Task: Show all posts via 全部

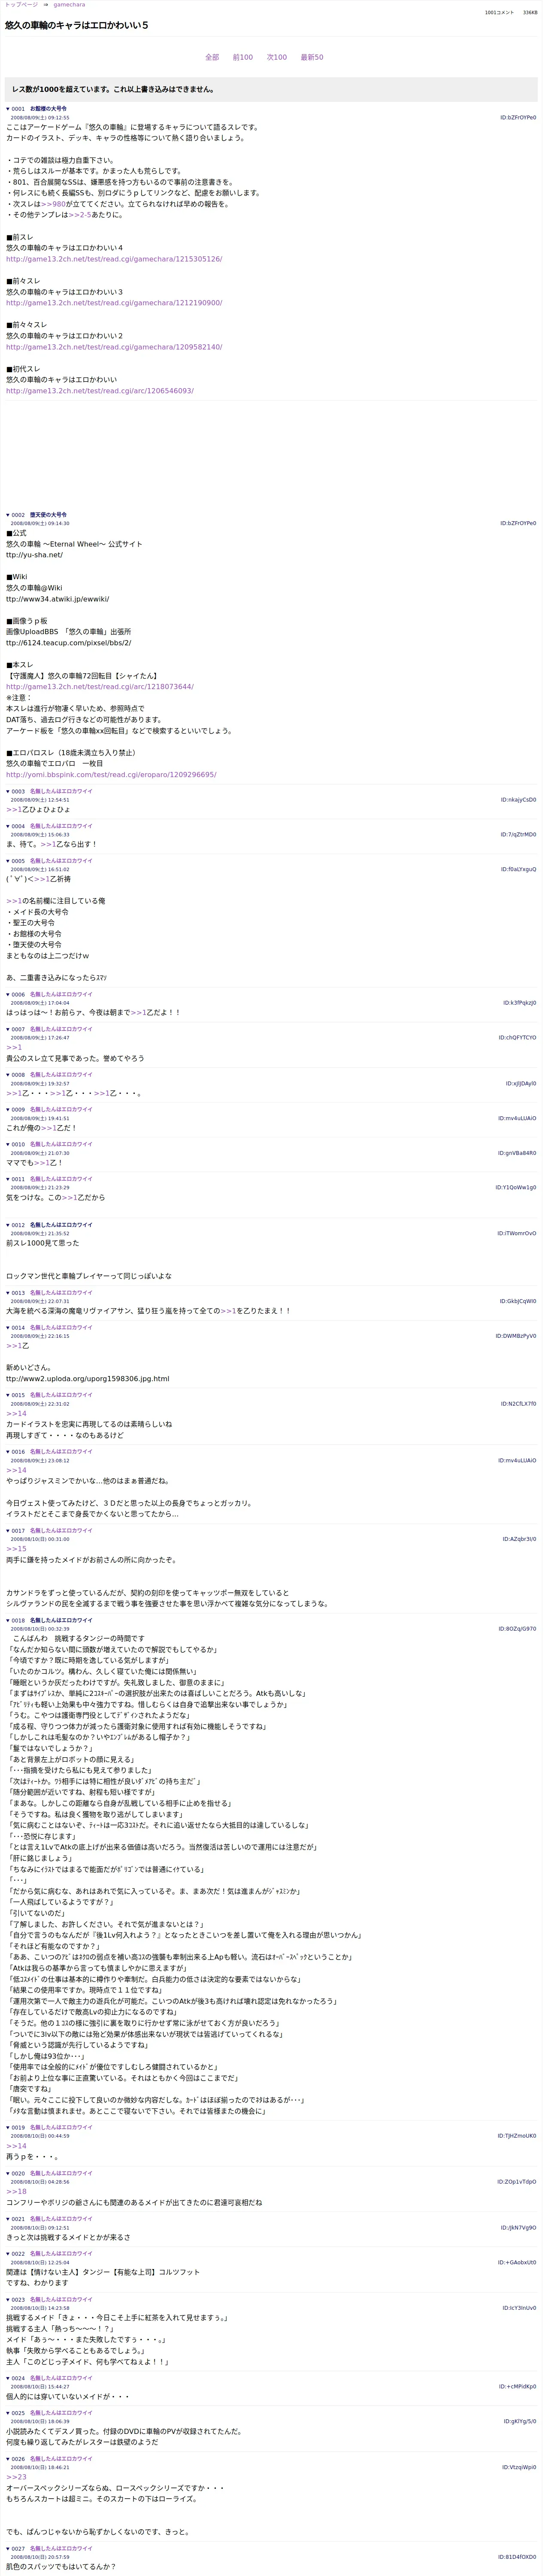Action: (212, 57)
